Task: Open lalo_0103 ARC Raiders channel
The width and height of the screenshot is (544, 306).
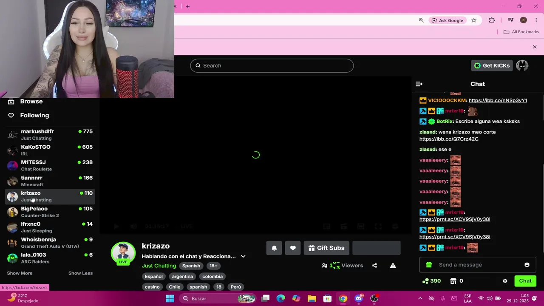Action: (x=50, y=258)
